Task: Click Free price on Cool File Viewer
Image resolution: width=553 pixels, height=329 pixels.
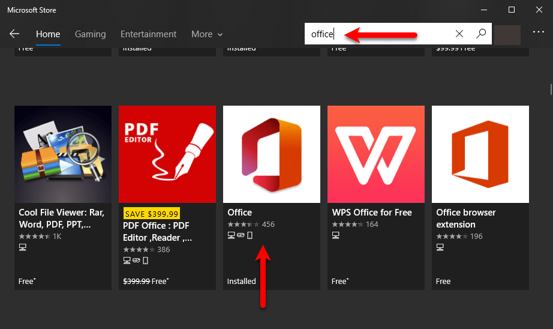Action: click(x=27, y=282)
